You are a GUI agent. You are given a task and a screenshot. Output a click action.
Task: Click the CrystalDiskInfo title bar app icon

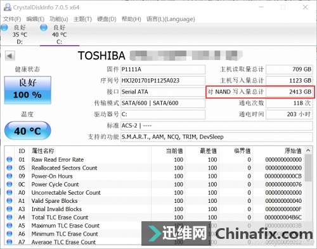pyautogui.click(x=7, y=8)
